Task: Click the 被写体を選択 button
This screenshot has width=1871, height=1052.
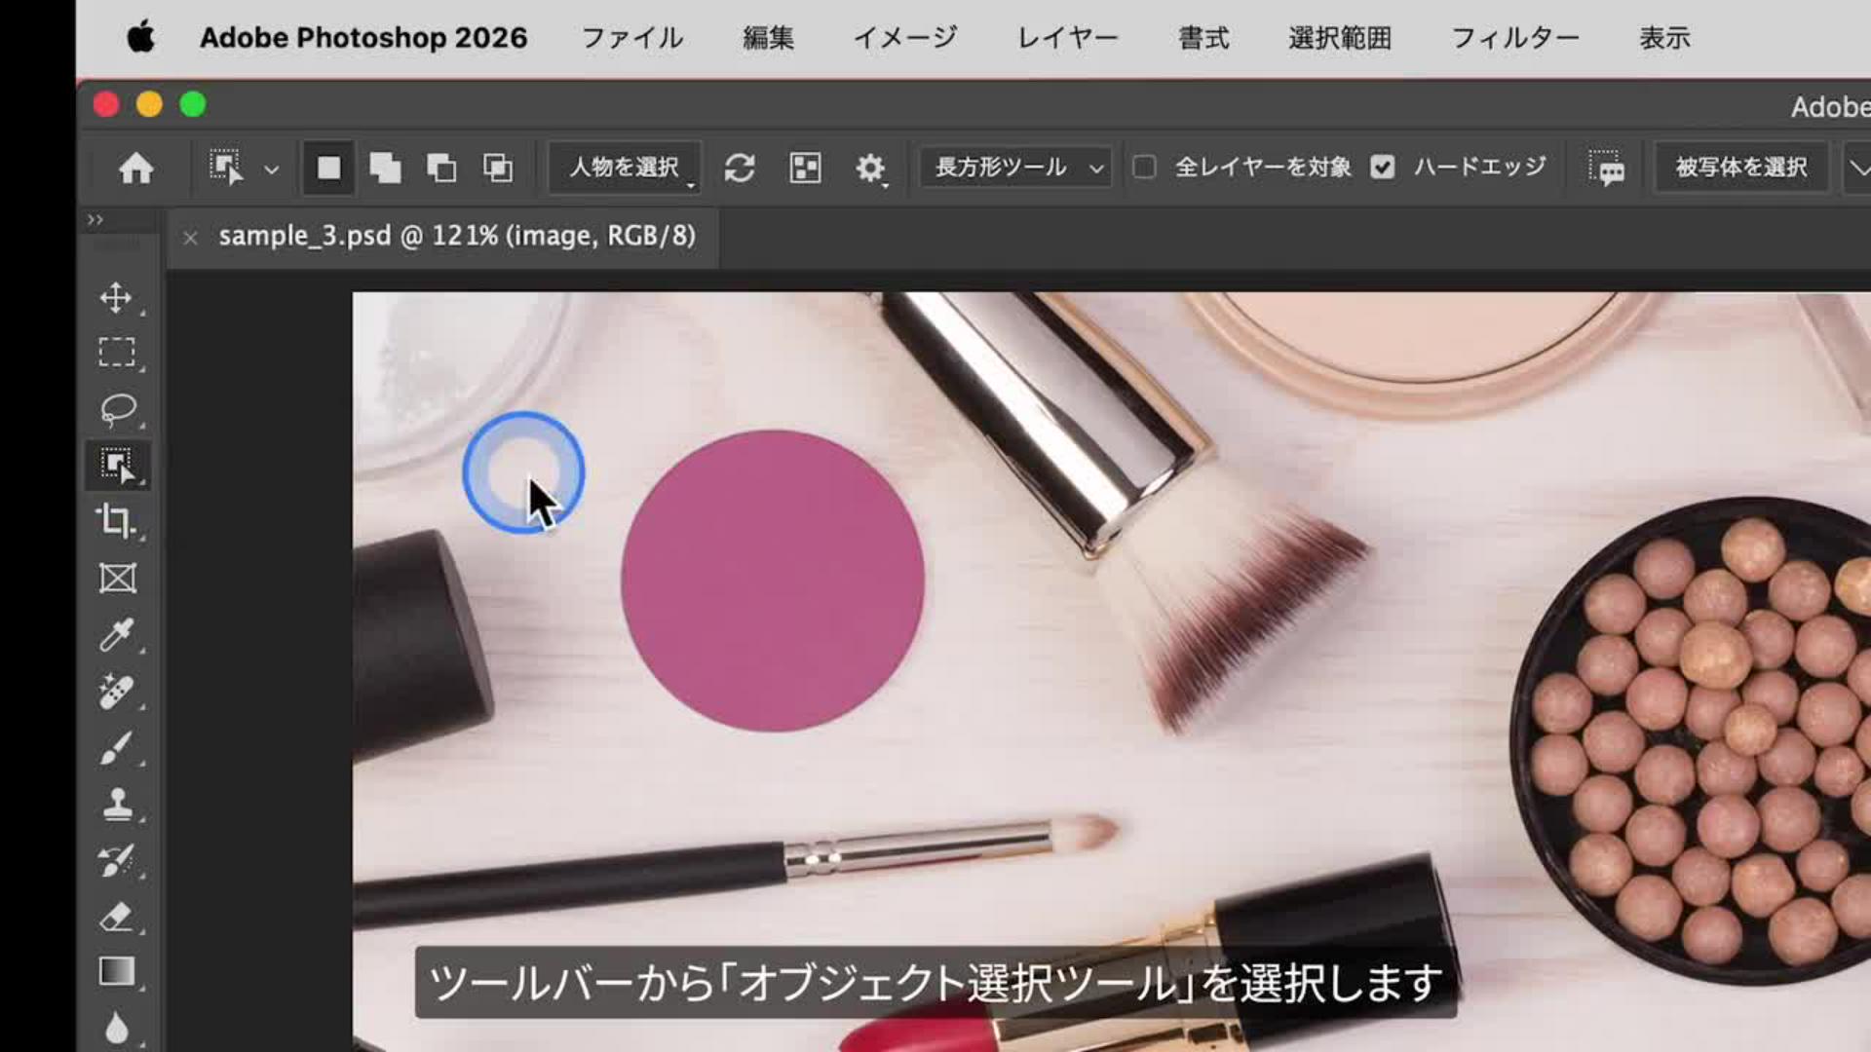Action: pyautogui.click(x=1740, y=168)
